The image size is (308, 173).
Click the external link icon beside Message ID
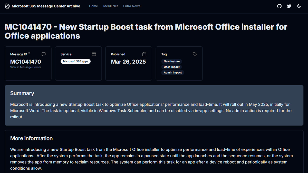[29, 54]
